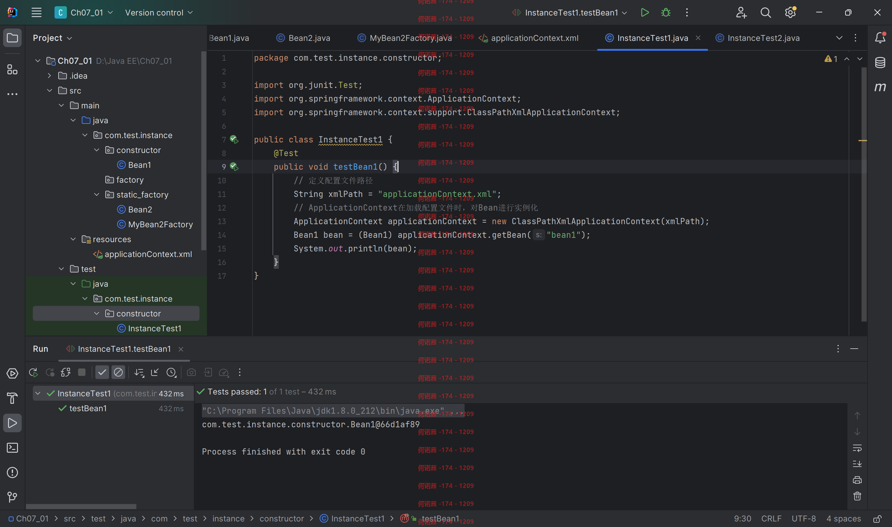Open Project tool window folder icon
This screenshot has height=527, width=892.
pyautogui.click(x=12, y=38)
